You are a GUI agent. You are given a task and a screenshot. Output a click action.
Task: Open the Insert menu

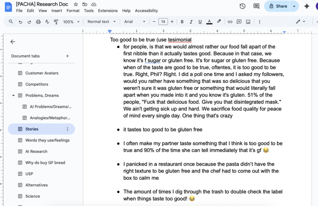(x=56, y=11)
